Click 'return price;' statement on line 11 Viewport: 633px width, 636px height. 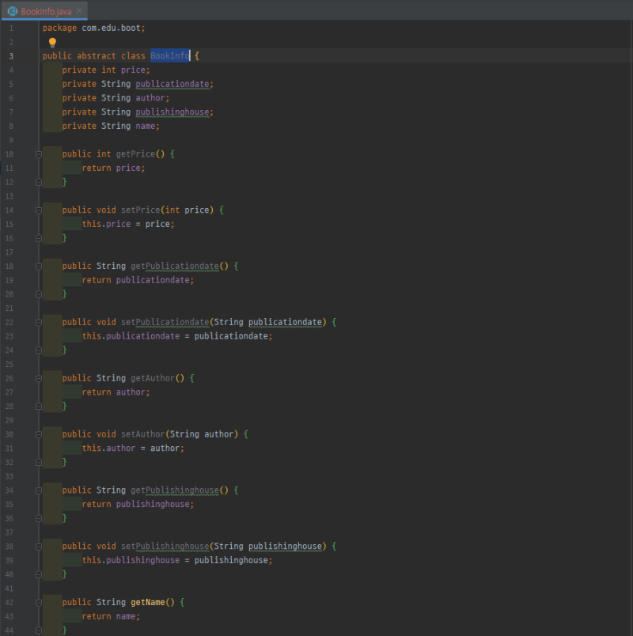(113, 168)
